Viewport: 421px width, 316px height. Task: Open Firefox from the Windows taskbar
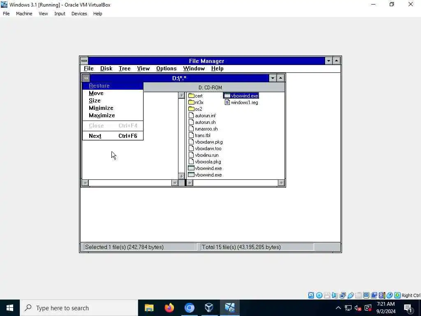pos(169,308)
